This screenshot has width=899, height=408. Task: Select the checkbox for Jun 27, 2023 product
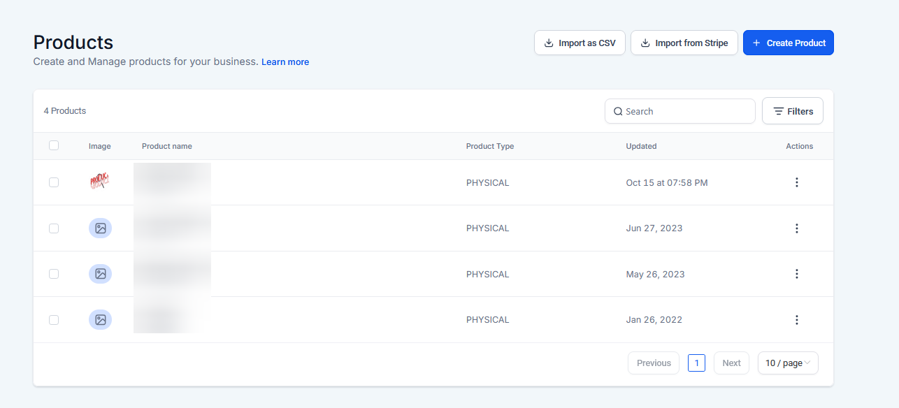54,228
